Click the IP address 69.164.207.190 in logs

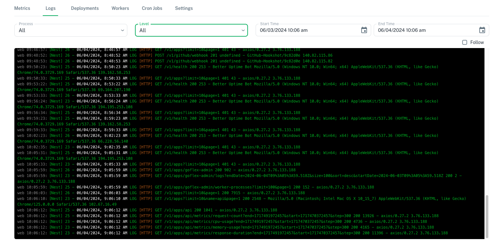[114, 90]
